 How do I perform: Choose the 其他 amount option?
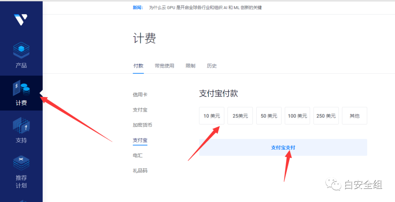(354, 116)
